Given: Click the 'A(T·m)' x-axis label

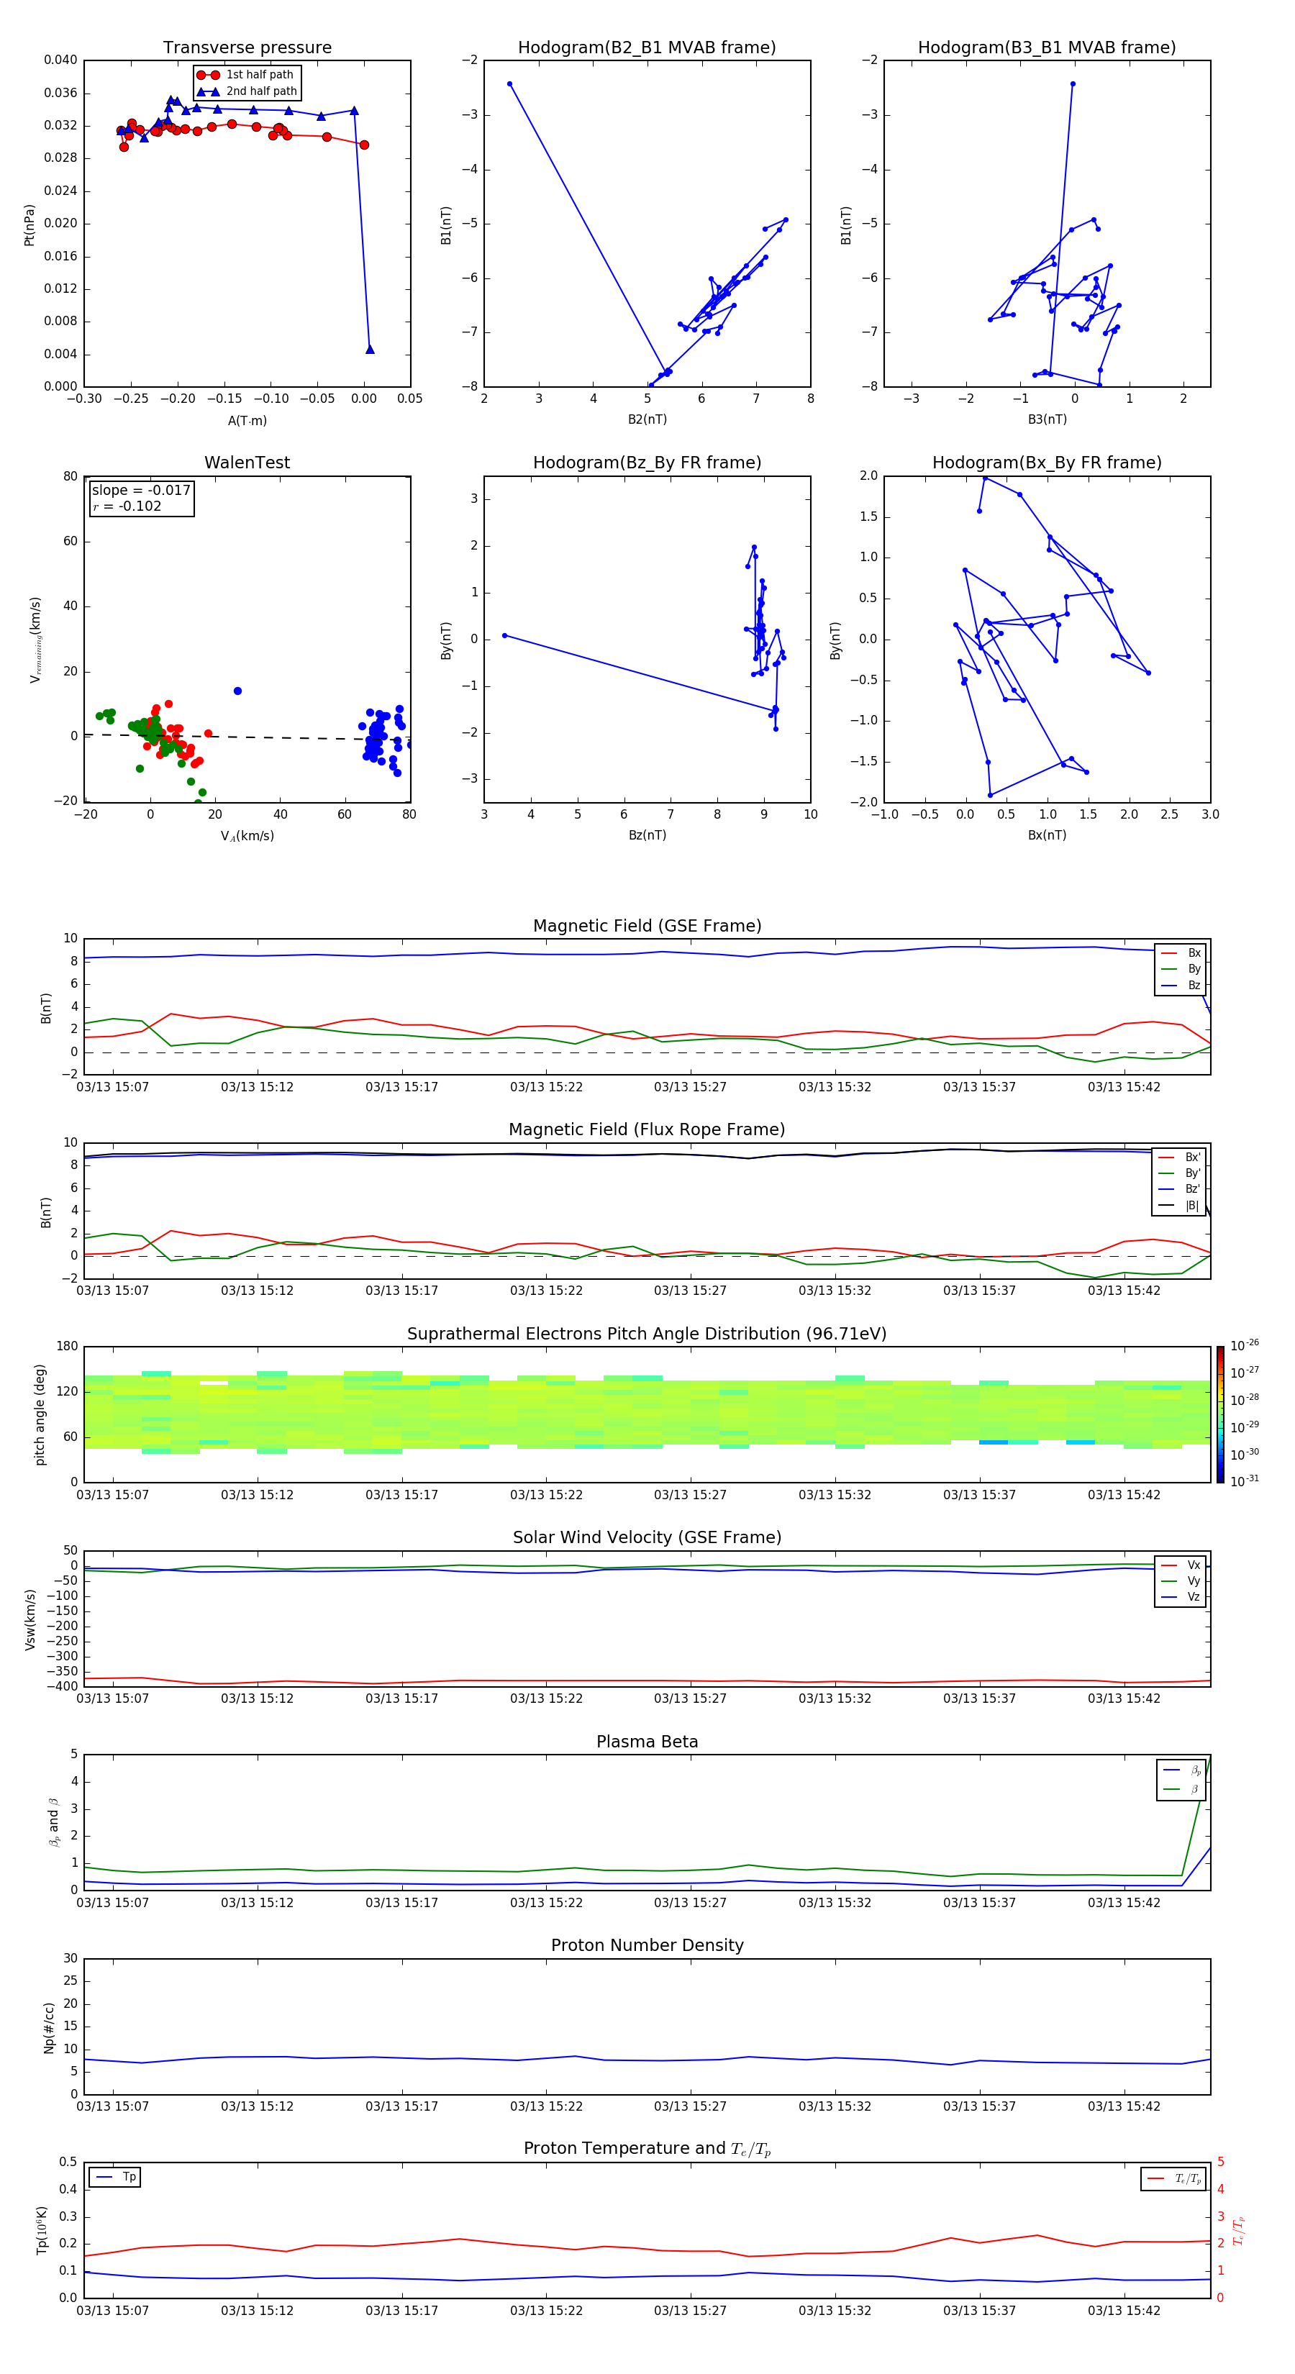Looking at the screenshot, I should click(x=247, y=420).
